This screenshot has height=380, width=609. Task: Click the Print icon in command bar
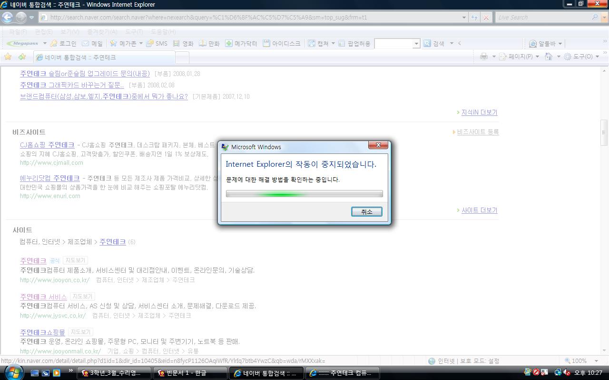(x=484, y=57)
